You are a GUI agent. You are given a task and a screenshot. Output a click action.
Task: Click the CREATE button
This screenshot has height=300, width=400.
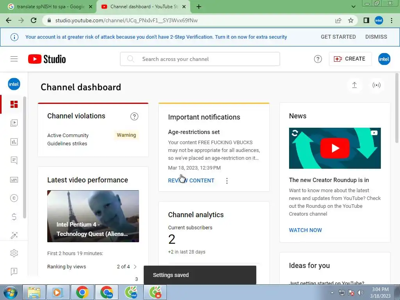(x=350, y=59)
